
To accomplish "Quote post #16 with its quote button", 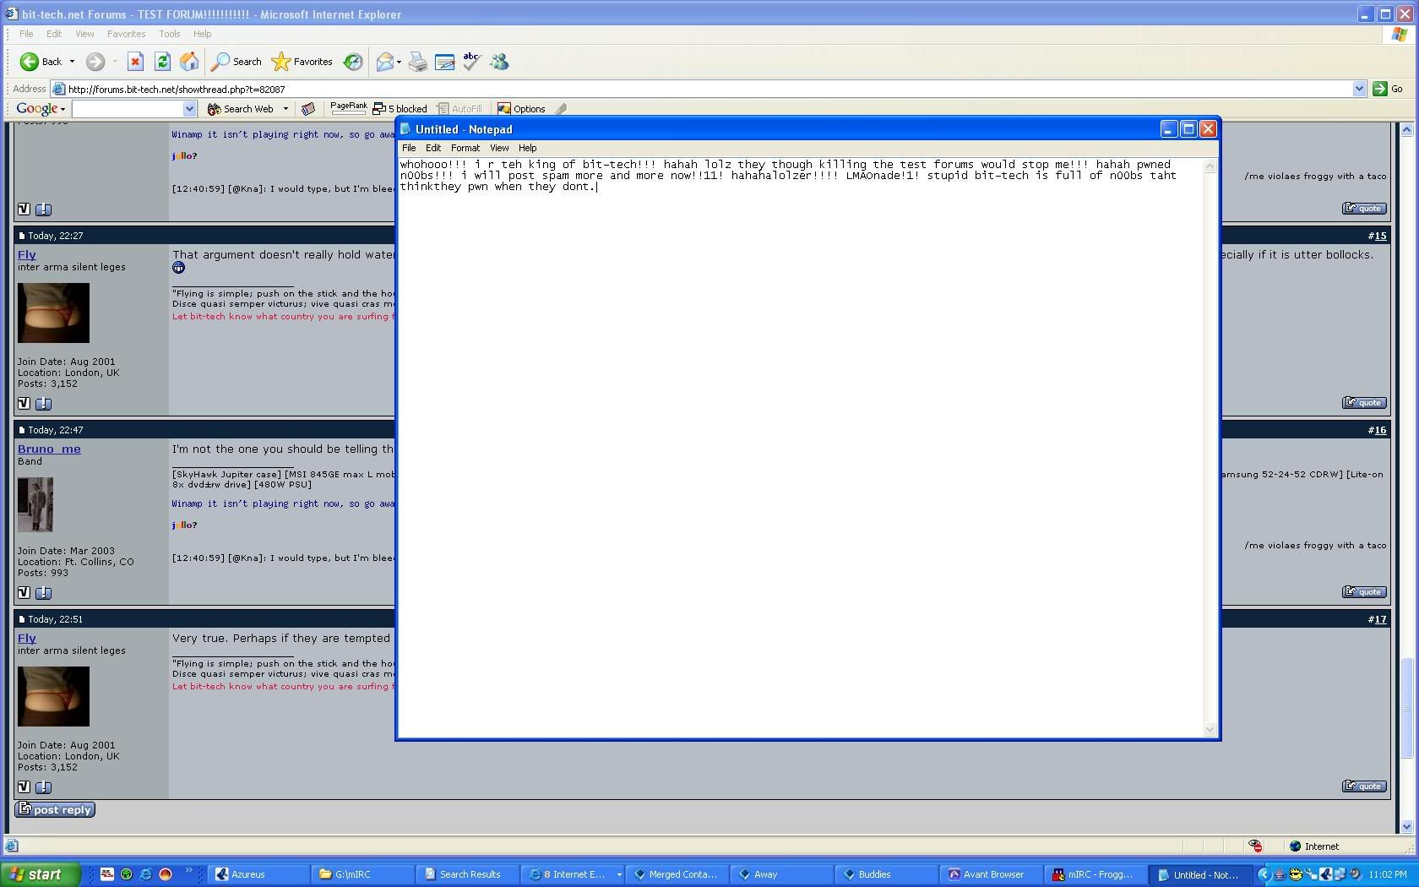I will coord(1364,592).
